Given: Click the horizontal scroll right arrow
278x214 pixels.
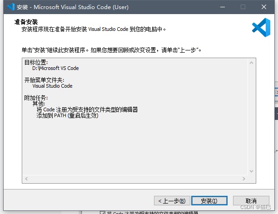Looking at the screenshot, I should pyautogui.click(x=244, y=179).
